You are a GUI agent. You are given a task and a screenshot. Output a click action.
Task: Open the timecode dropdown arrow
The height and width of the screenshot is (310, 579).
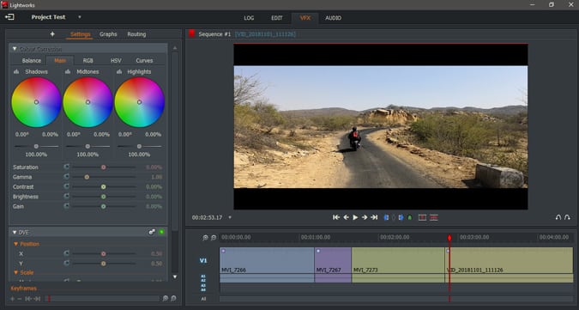[x=230, y=217]
